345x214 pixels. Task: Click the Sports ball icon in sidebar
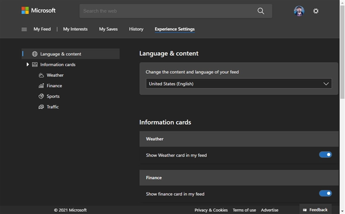[x=41, y=96]
